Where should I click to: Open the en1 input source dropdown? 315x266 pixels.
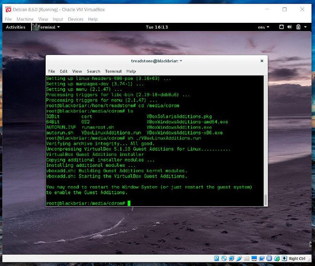(x=263, y=27)
